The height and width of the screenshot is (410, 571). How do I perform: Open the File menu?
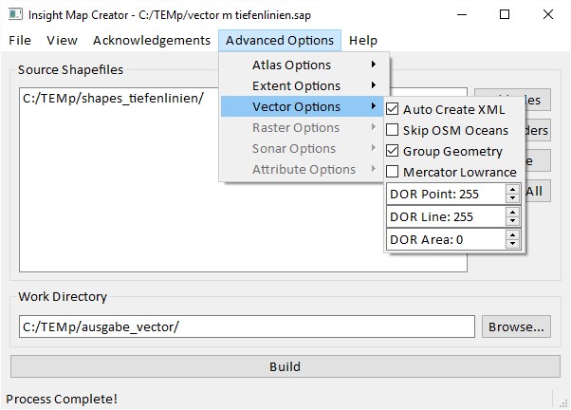pyautogui.click(x=20, y=41)
